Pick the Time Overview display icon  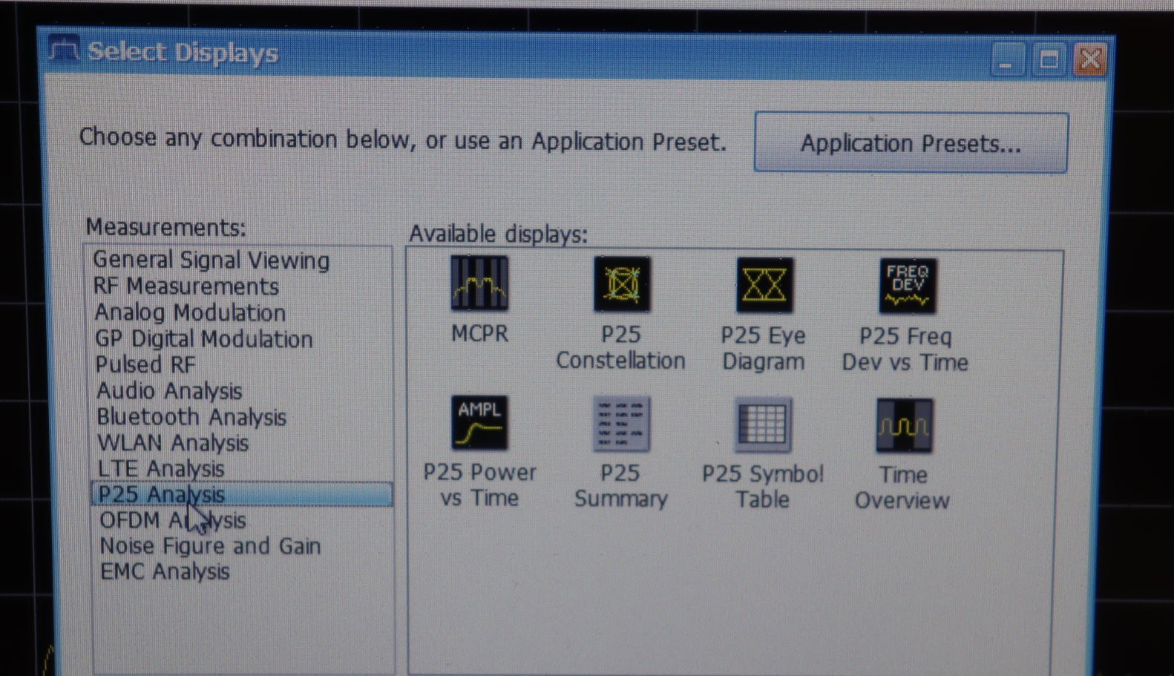pos(905,426)
